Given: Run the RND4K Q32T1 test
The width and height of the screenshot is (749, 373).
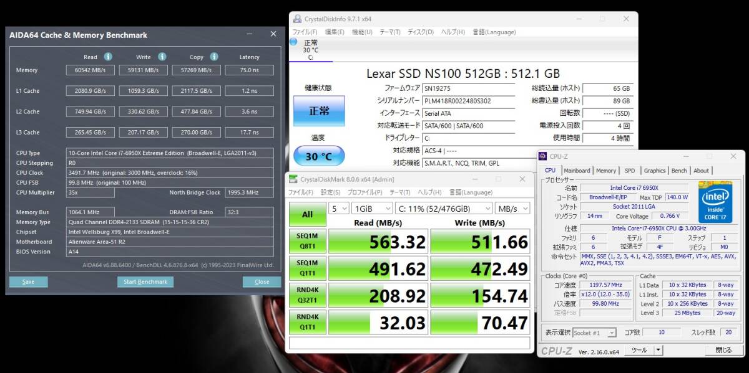Looking at the screenshot, I should pos(307,295).
